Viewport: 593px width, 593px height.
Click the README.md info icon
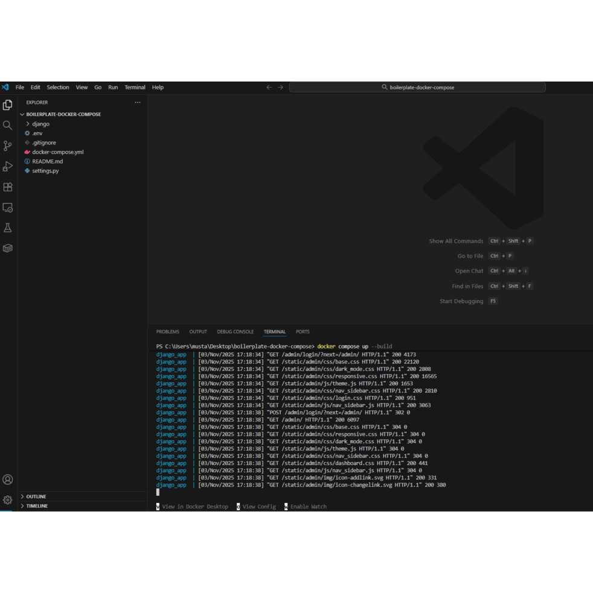pos(27,161)
